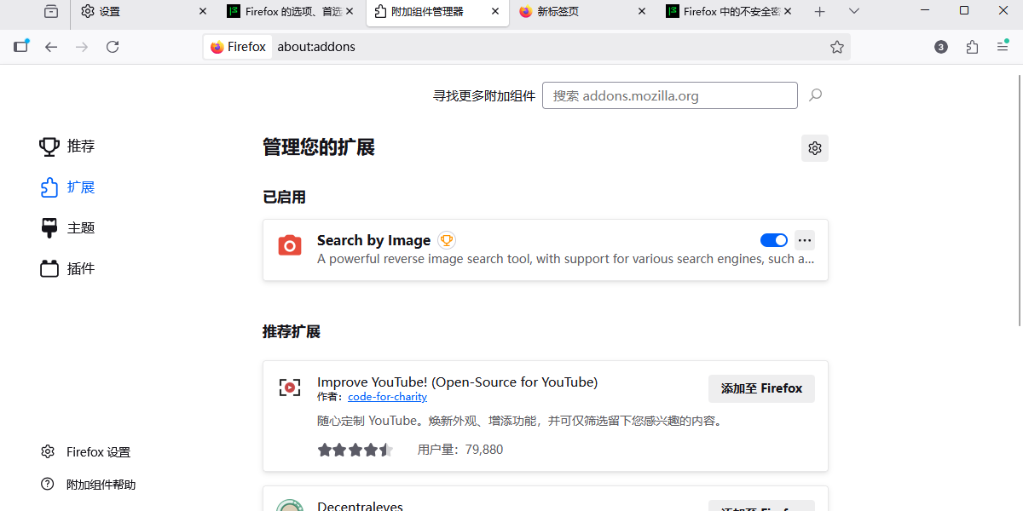Close the 设置 tab
This screenshot has width=1023, height=511.
pos(203,12)
